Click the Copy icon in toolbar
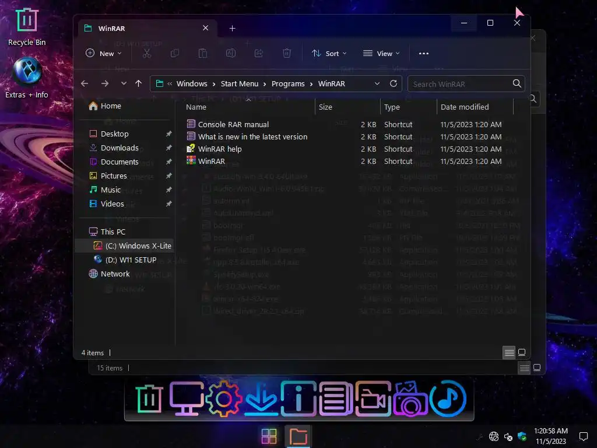Image resolution: width=597 pixels, height=448 pixels. pos(175,53)
